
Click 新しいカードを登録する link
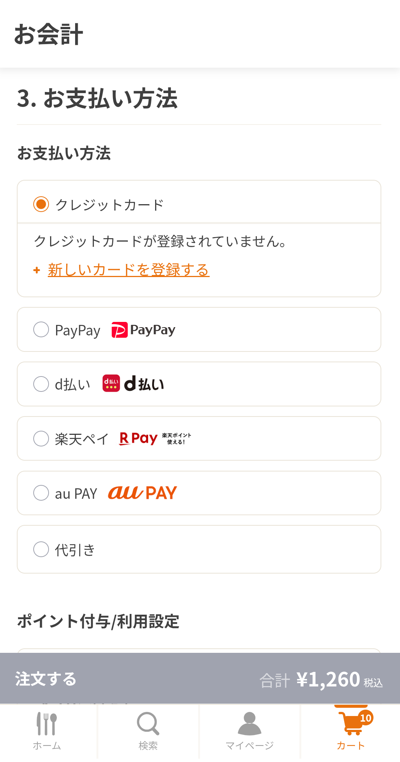coord(129,270)
